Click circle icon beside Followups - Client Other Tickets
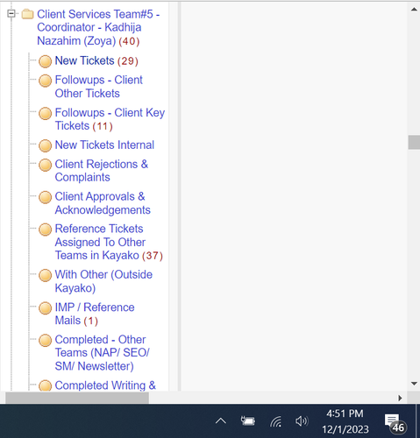420x438 pixels. click(45, 81)
